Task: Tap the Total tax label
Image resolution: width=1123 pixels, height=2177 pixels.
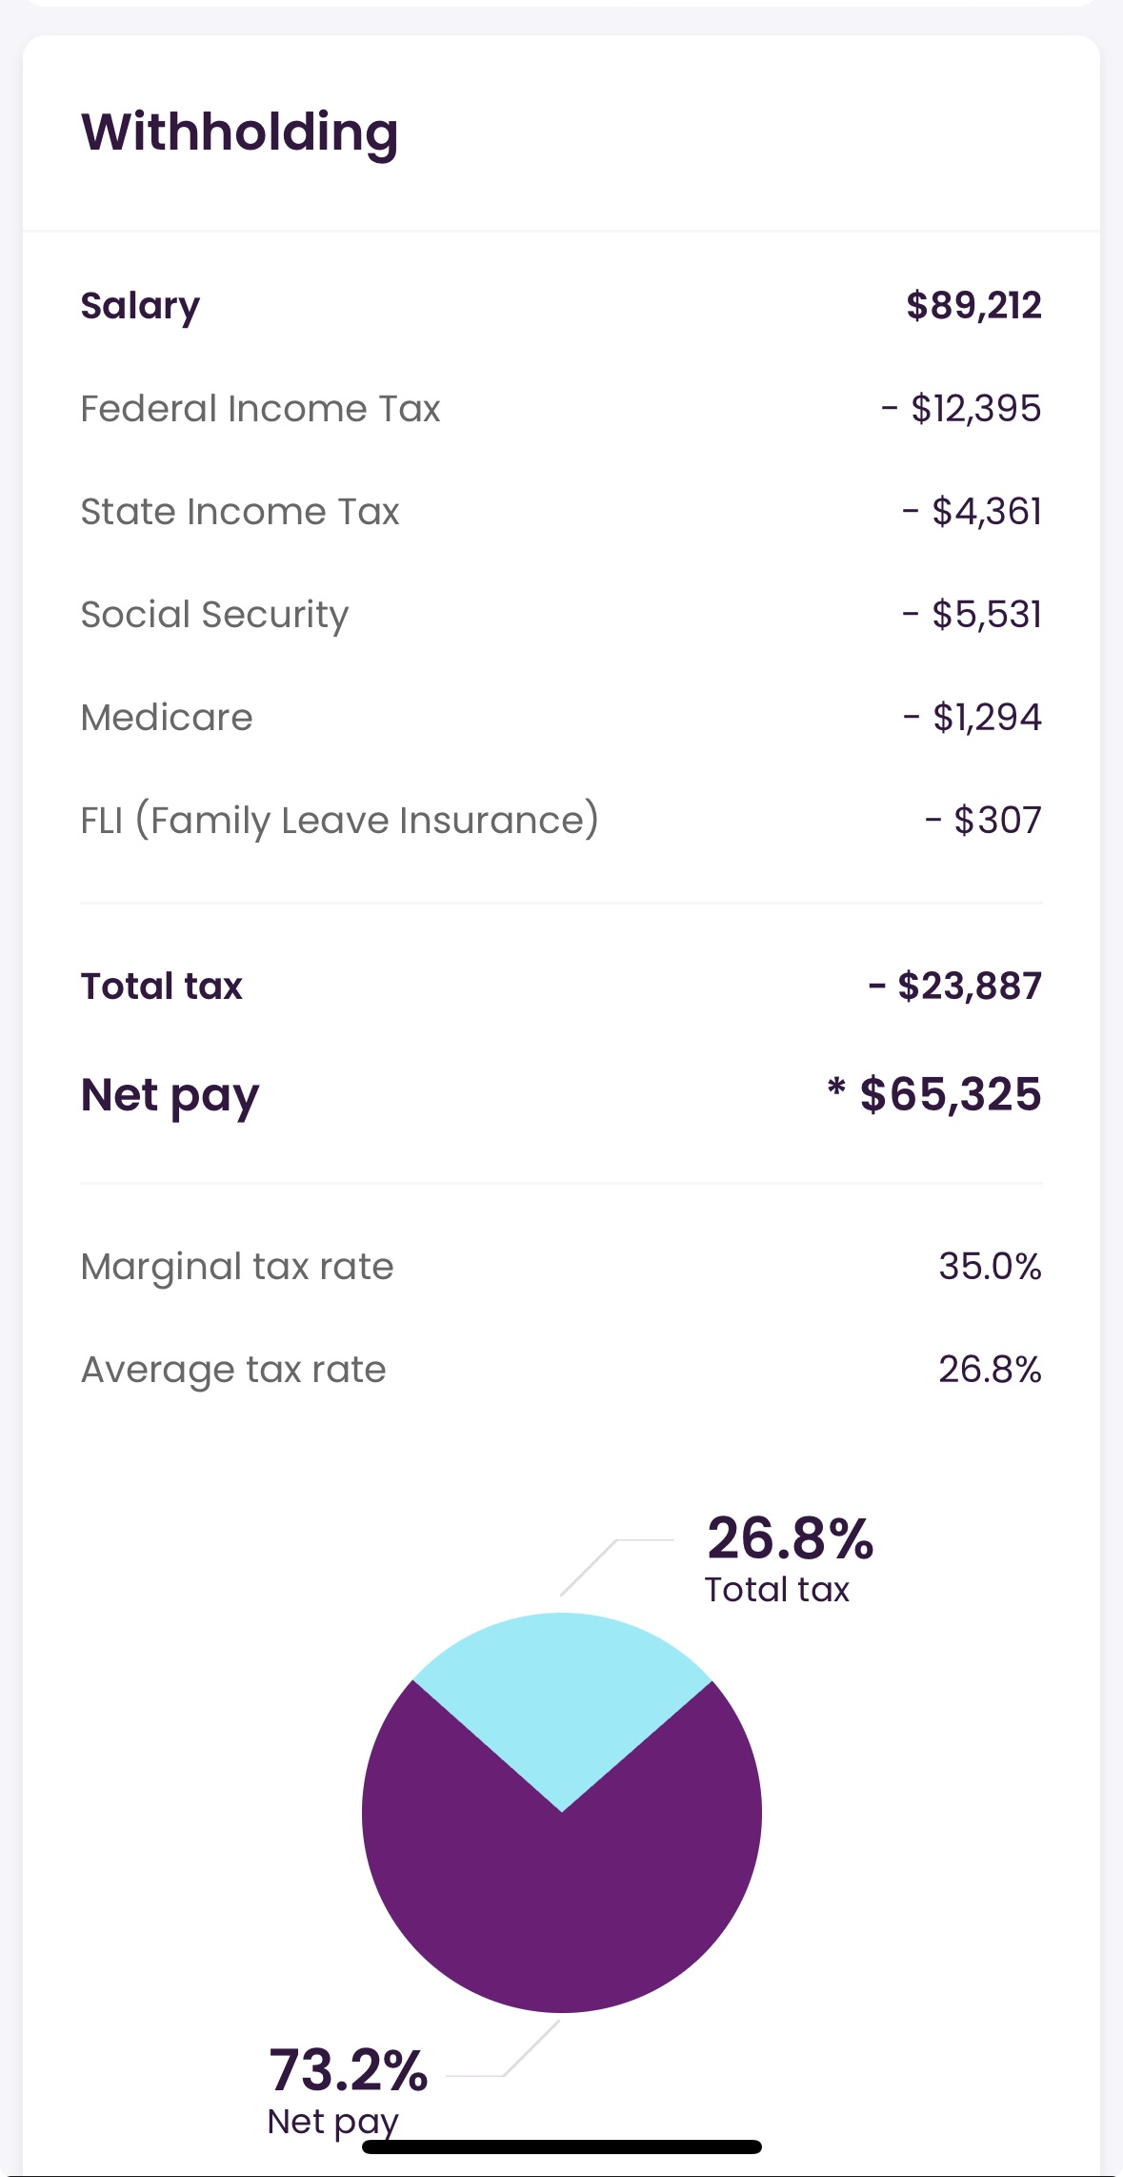Action: [161, 987]
